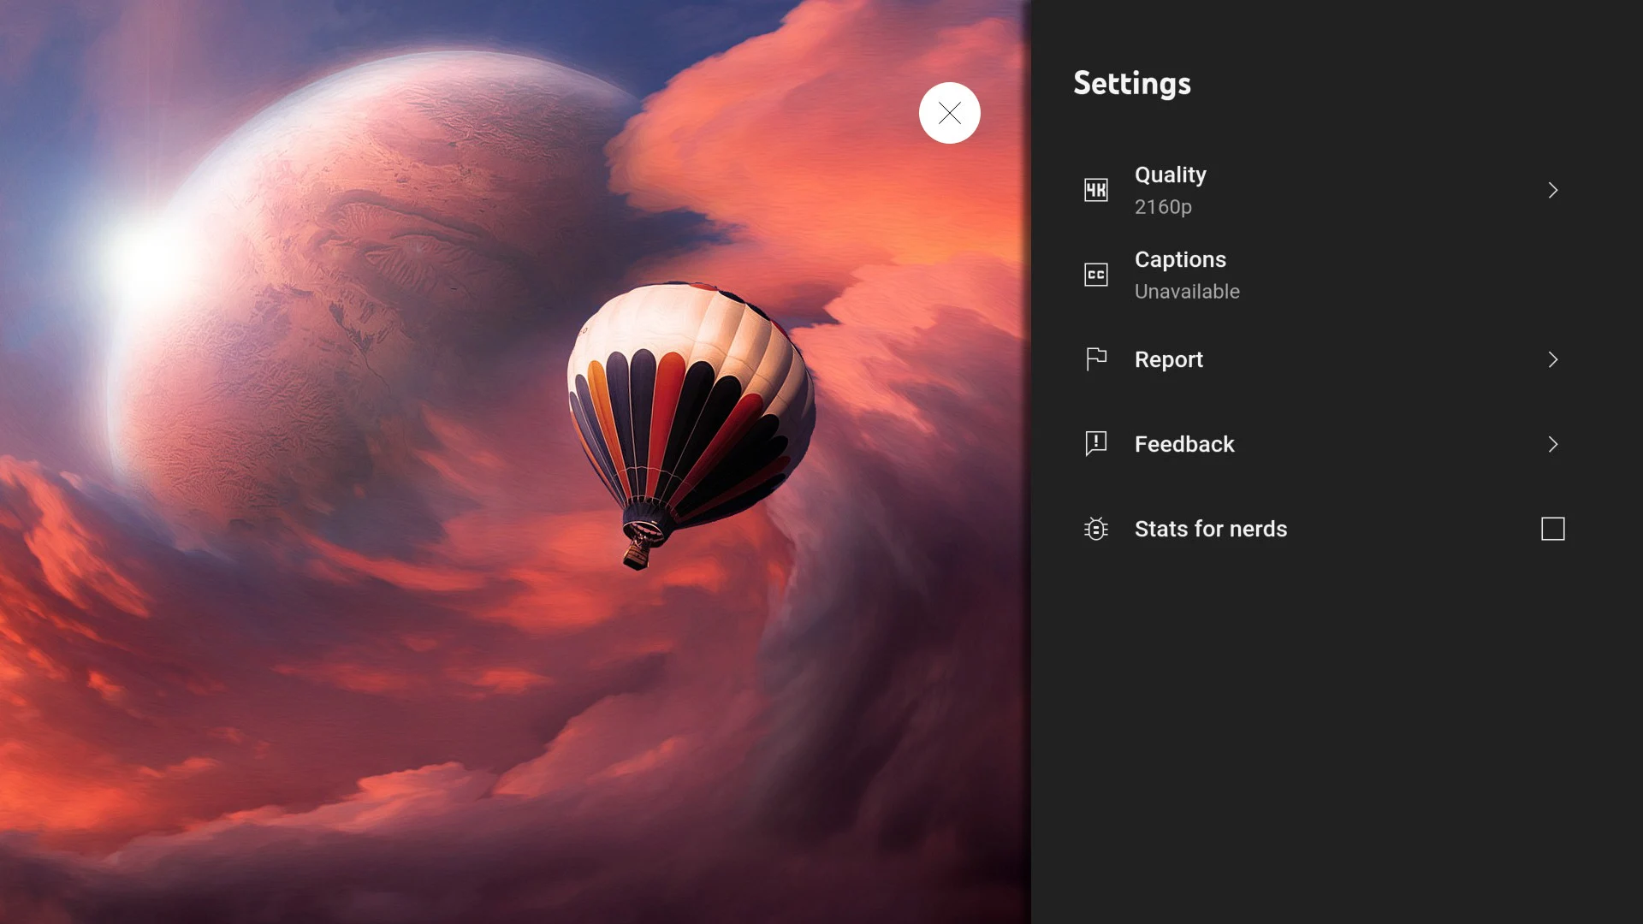
Task: Click the Stats for nerds label
Action: click(1210, 529)
